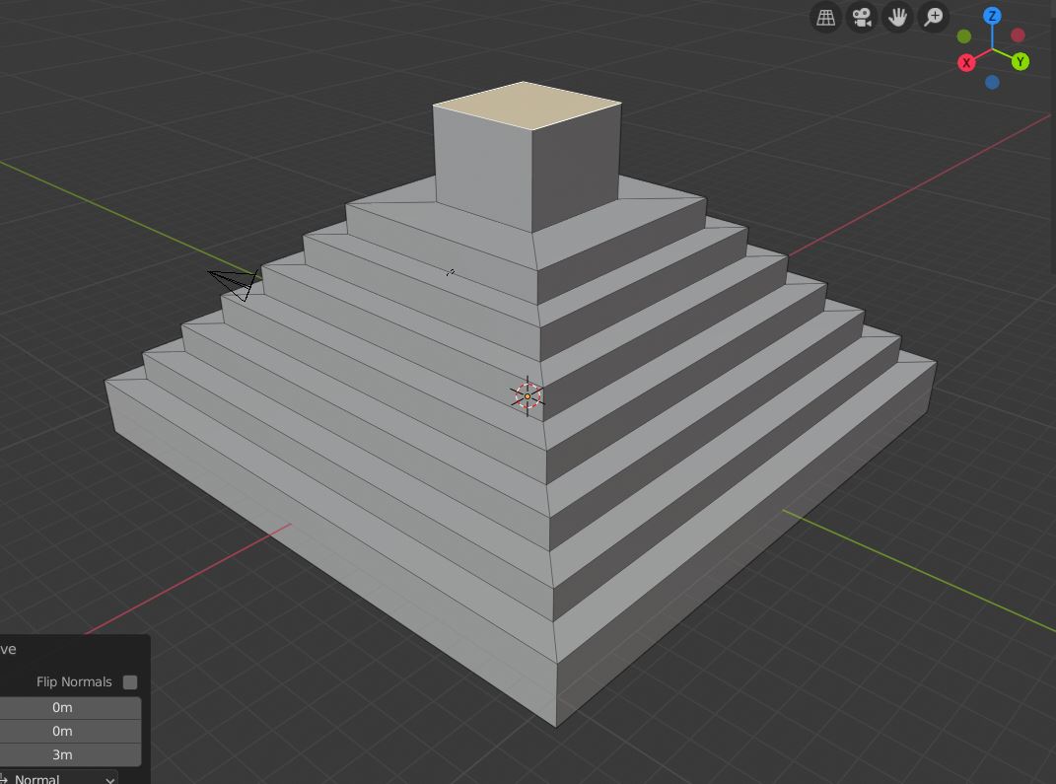Screen dimensions: 1056x784
Task: Switch to camera view using camera icon
Action: click(861, 17)
